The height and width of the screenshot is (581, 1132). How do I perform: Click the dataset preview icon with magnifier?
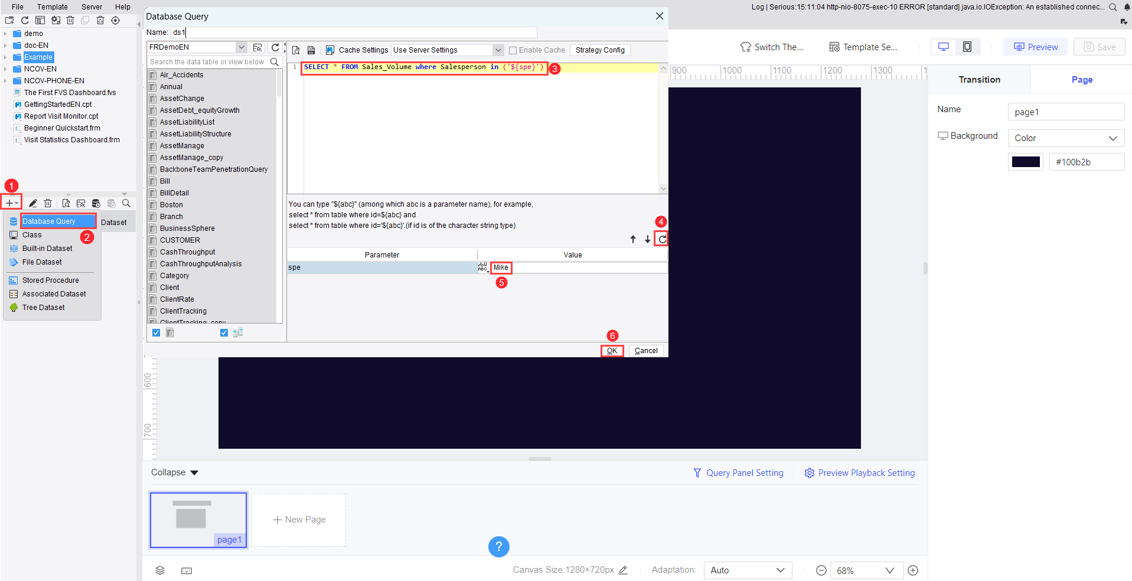[66, 203]
